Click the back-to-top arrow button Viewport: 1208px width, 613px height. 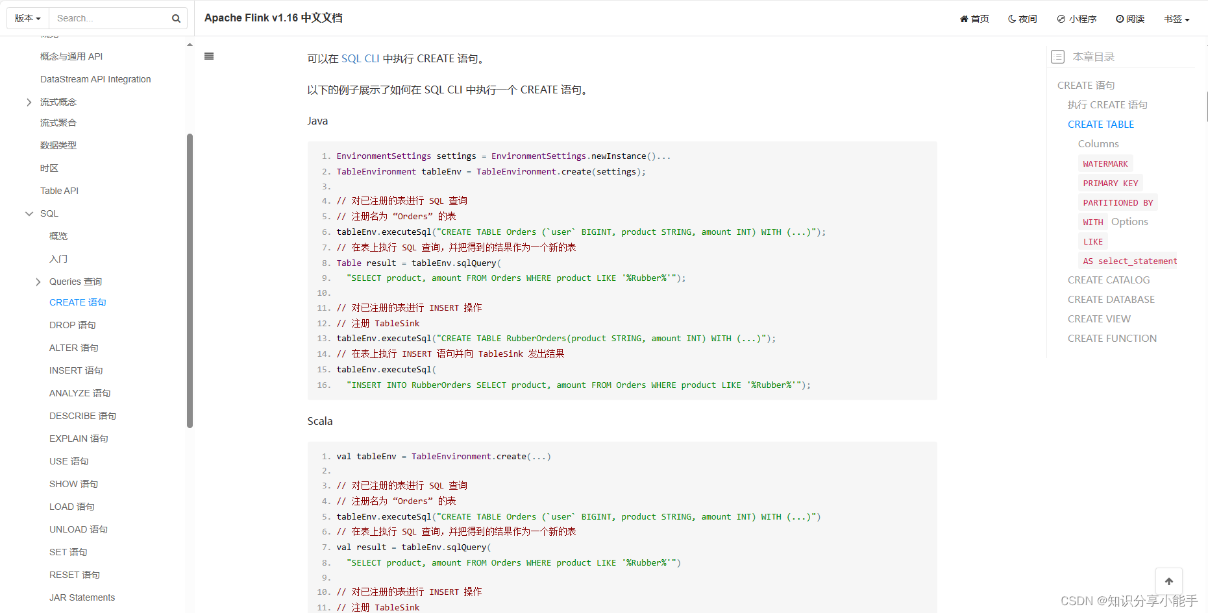(1169, 581)
